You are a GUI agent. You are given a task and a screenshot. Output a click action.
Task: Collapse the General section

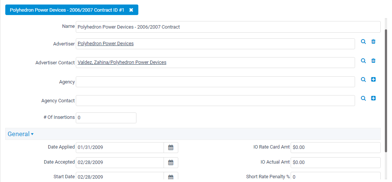point(21,134)
